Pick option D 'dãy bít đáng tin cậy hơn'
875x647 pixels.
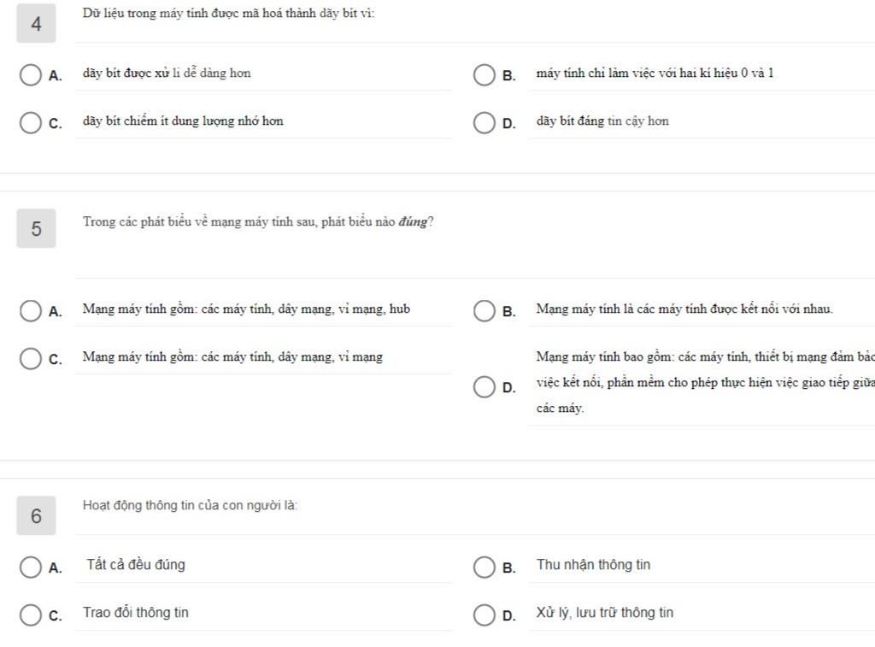tap(484, 122)
